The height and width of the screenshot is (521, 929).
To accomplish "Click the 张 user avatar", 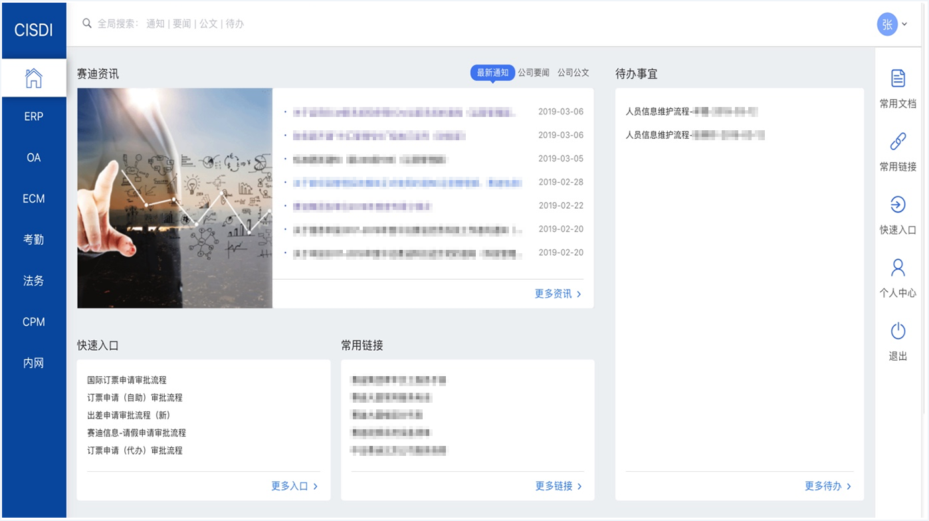I will click(x=887, y=24).
